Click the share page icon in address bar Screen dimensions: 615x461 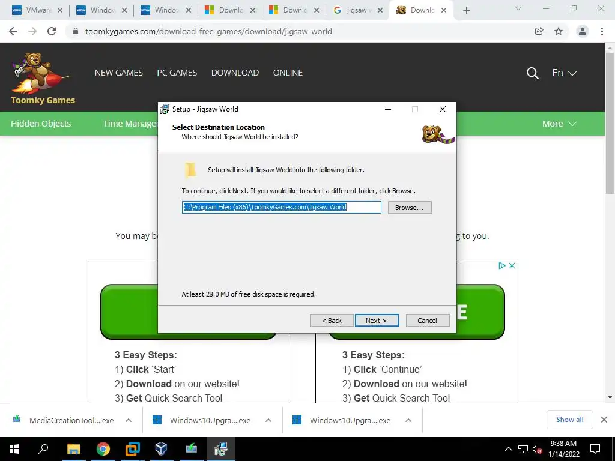(x=539, y=31)
